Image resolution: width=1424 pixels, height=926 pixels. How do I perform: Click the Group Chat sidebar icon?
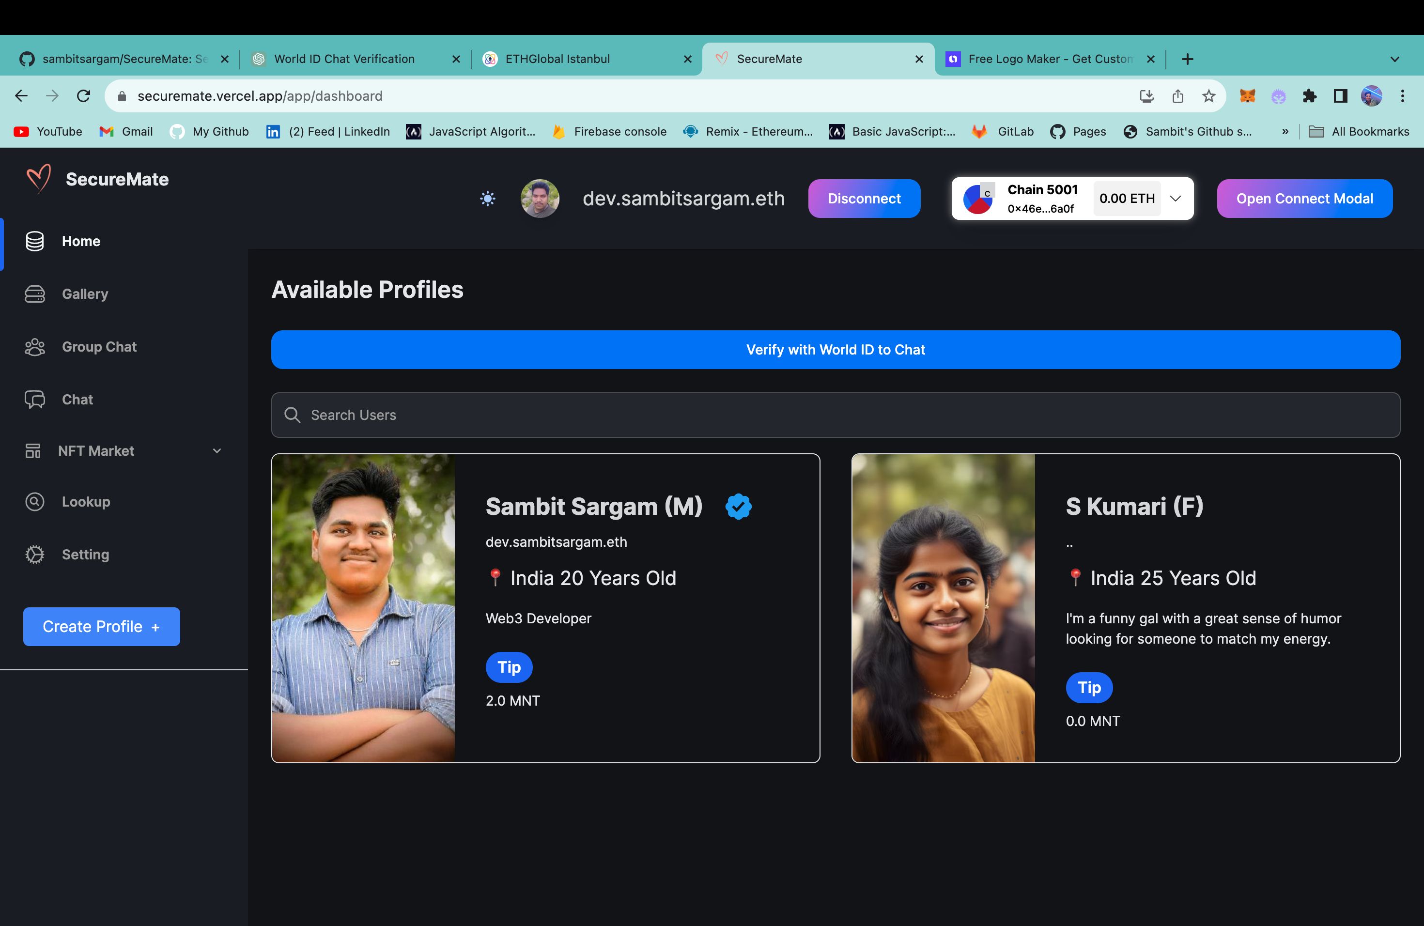33,346
